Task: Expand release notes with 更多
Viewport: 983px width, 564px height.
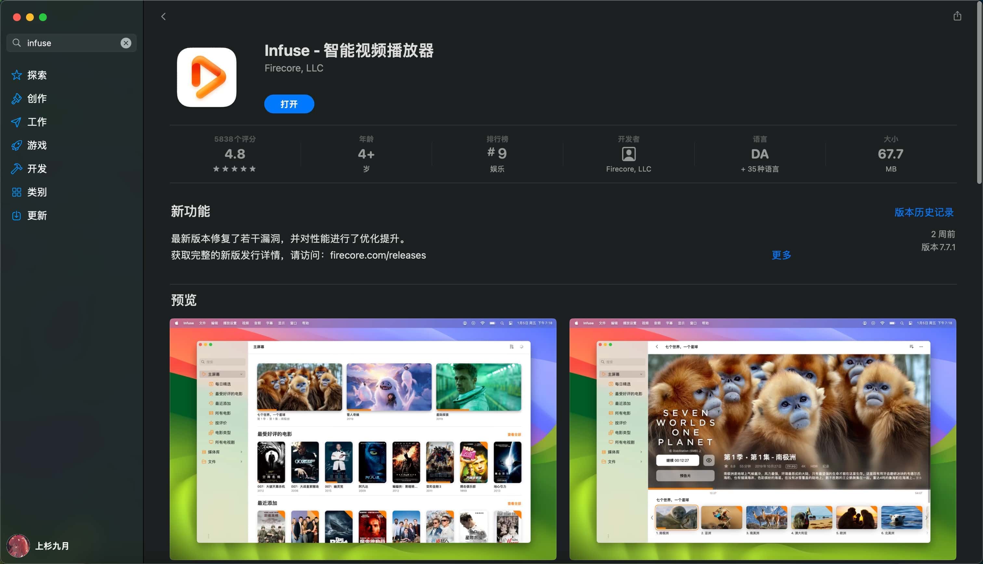Action: coord(781,255)
